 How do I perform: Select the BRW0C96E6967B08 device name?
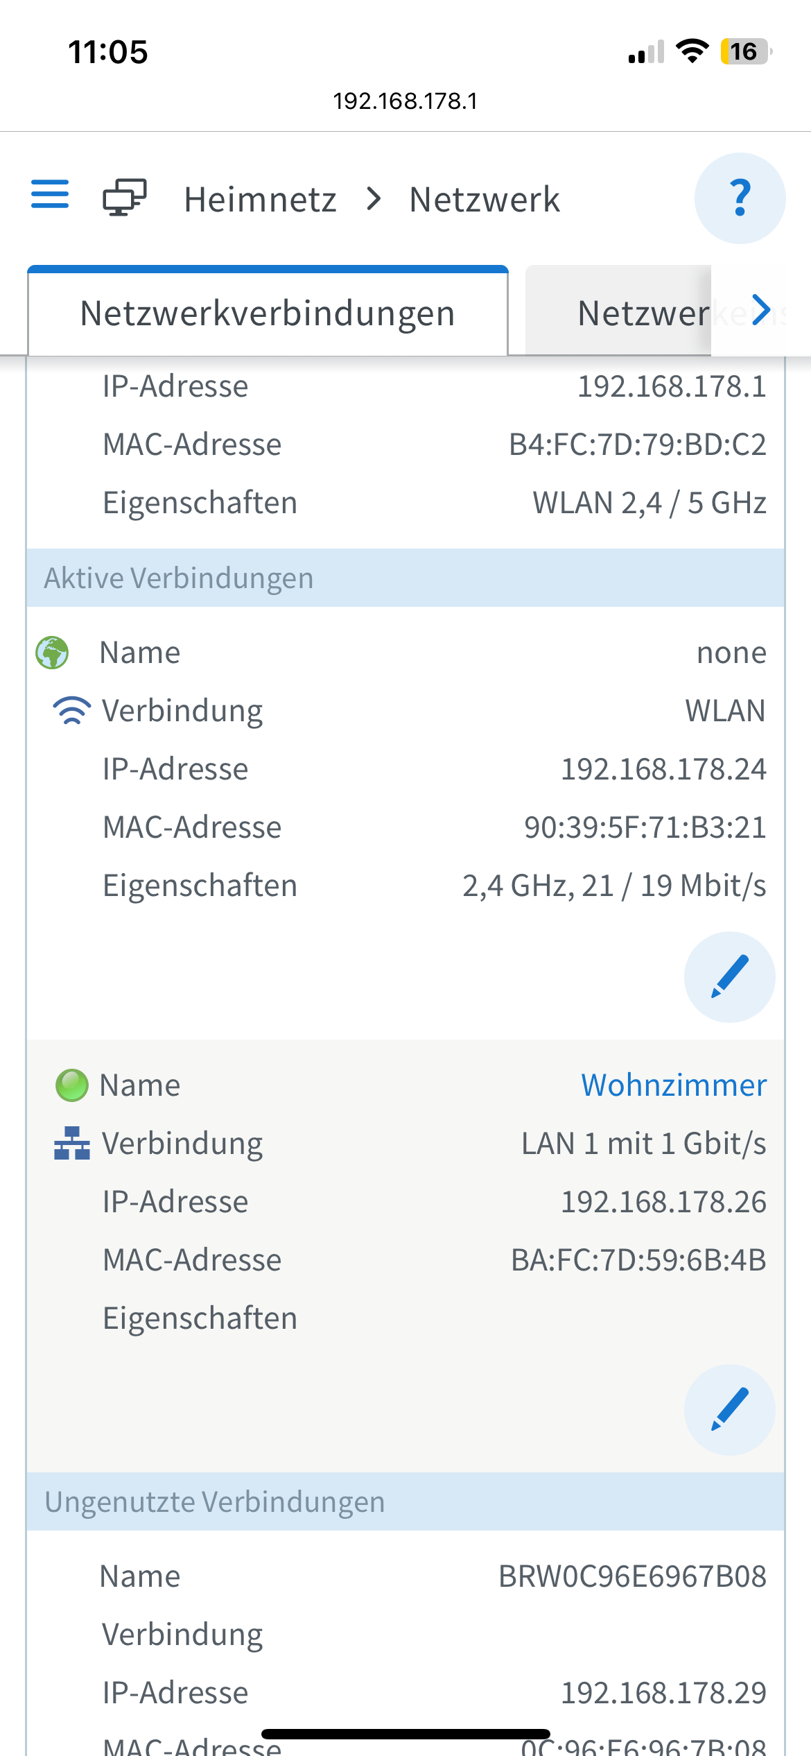(632, 1576)
